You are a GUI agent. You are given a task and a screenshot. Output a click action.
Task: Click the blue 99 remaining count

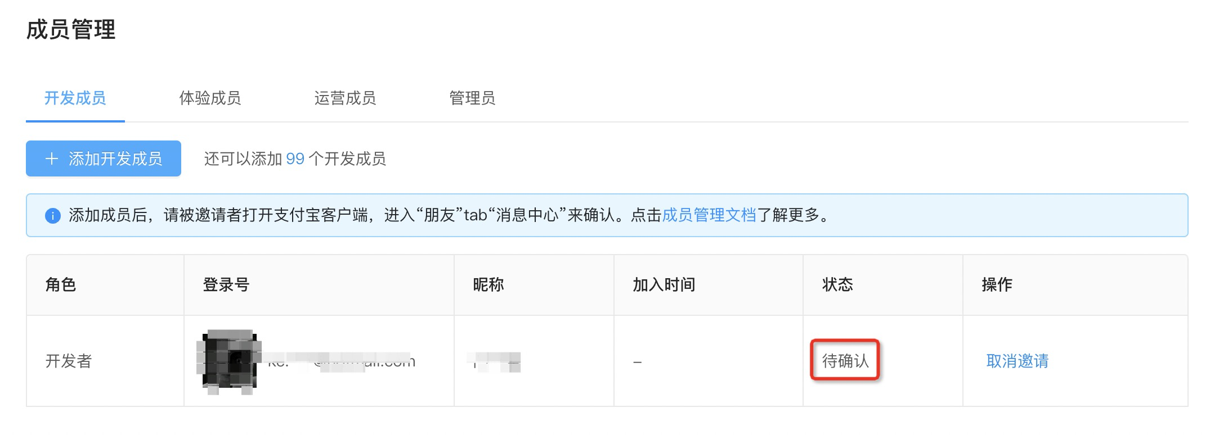(295, 159)
